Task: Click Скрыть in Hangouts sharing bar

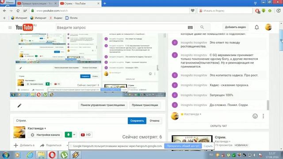Action: tap(208, 146)
